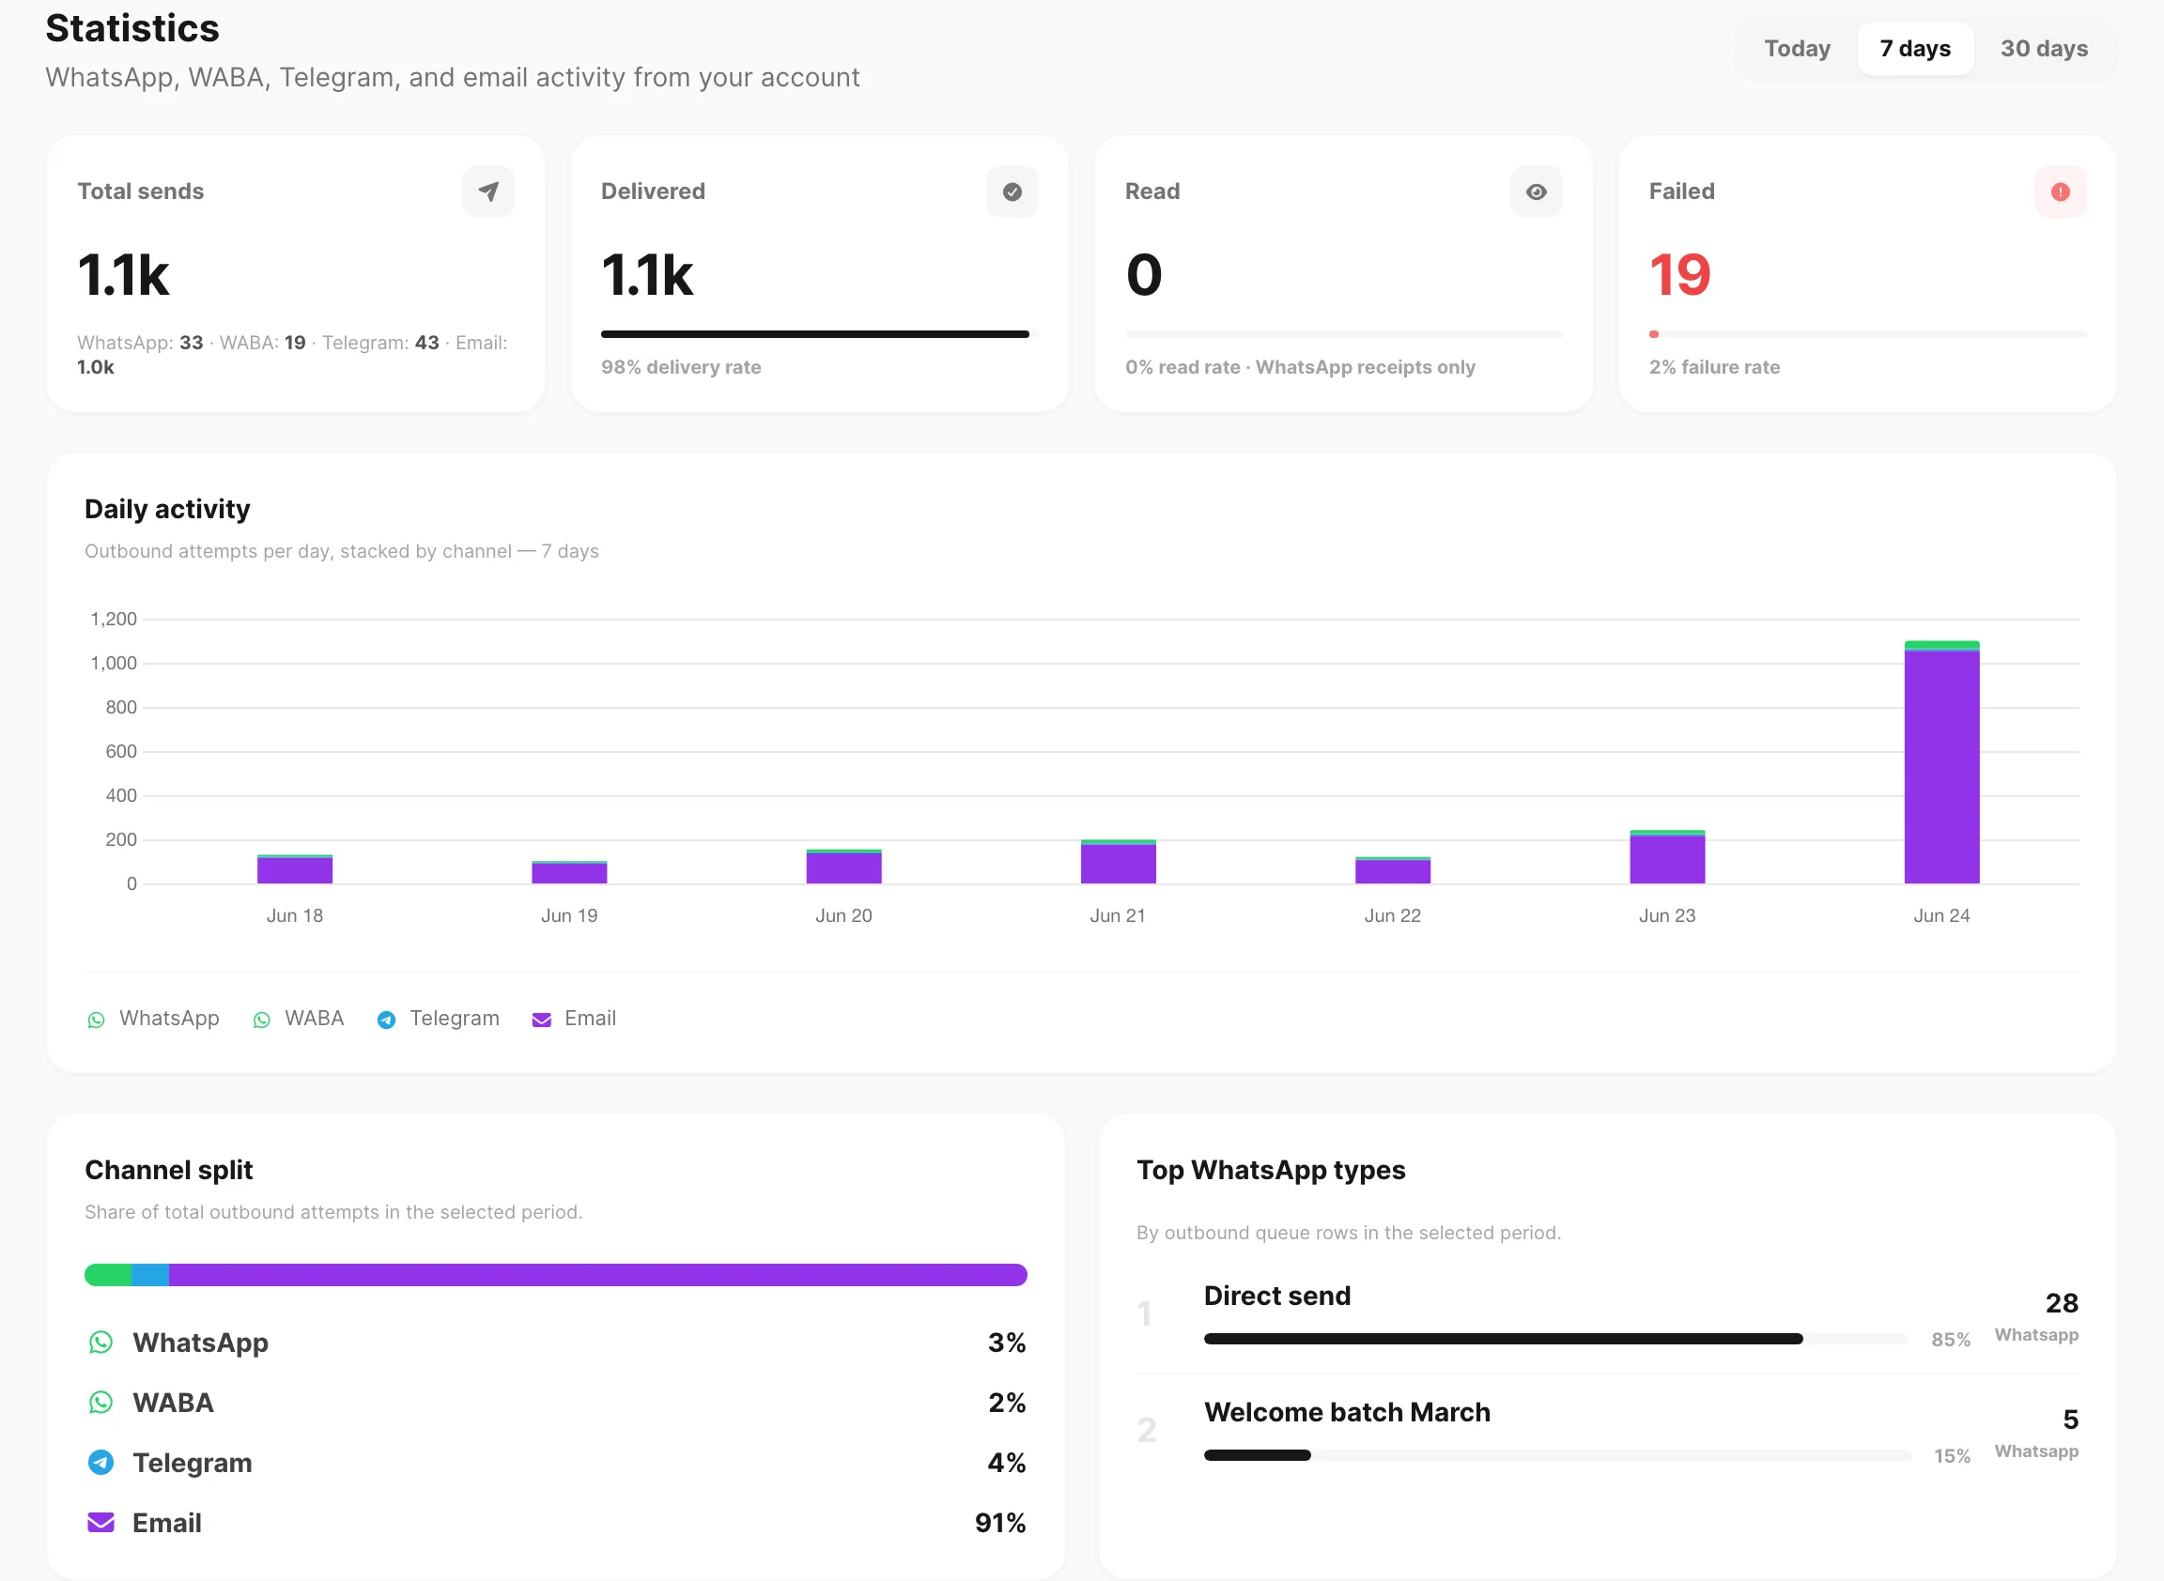Click the Telegram icon in Channel split list

(100, 1462)
